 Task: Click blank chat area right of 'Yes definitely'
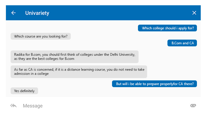(x=117, y=91)
